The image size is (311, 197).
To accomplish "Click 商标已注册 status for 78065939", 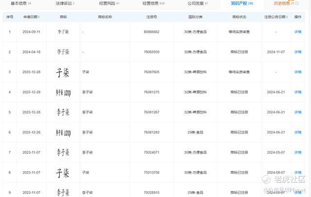I will coord(239,52).
